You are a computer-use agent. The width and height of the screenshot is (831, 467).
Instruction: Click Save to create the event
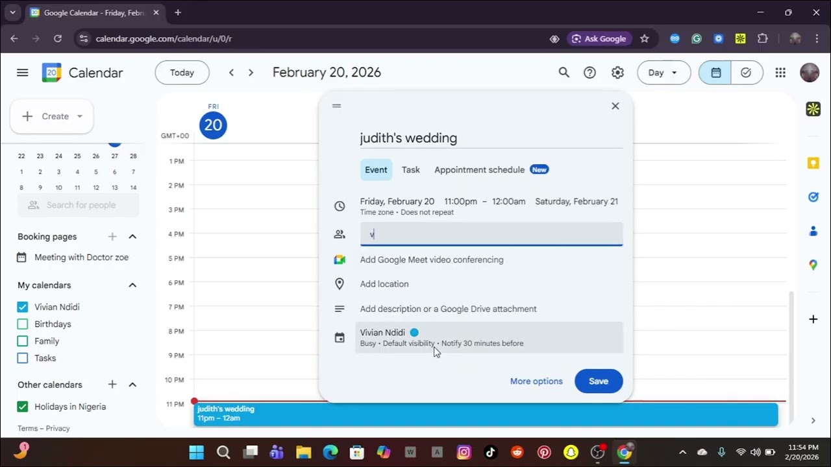[599, 381]
